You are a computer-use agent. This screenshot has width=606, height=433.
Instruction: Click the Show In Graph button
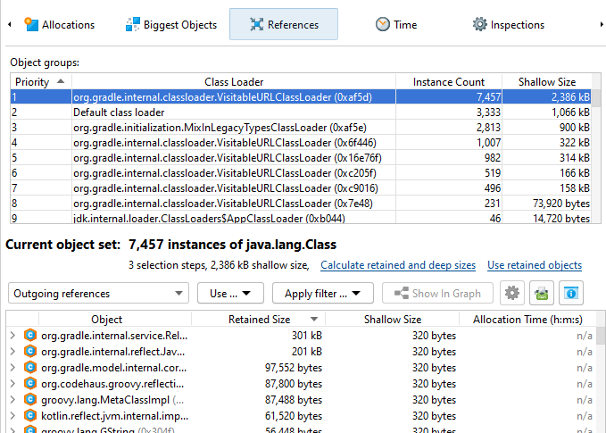tap(437, 294)
